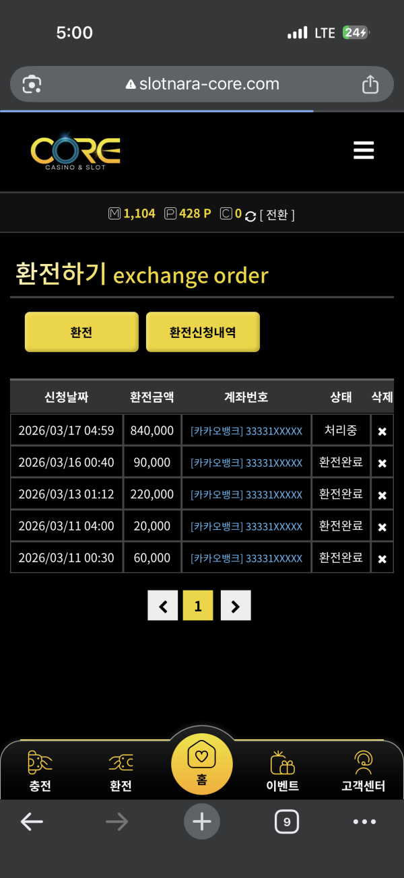The image size is (404, 878).
Task: Tap the CORE casino logo
Action: click(x=75, y=151)
